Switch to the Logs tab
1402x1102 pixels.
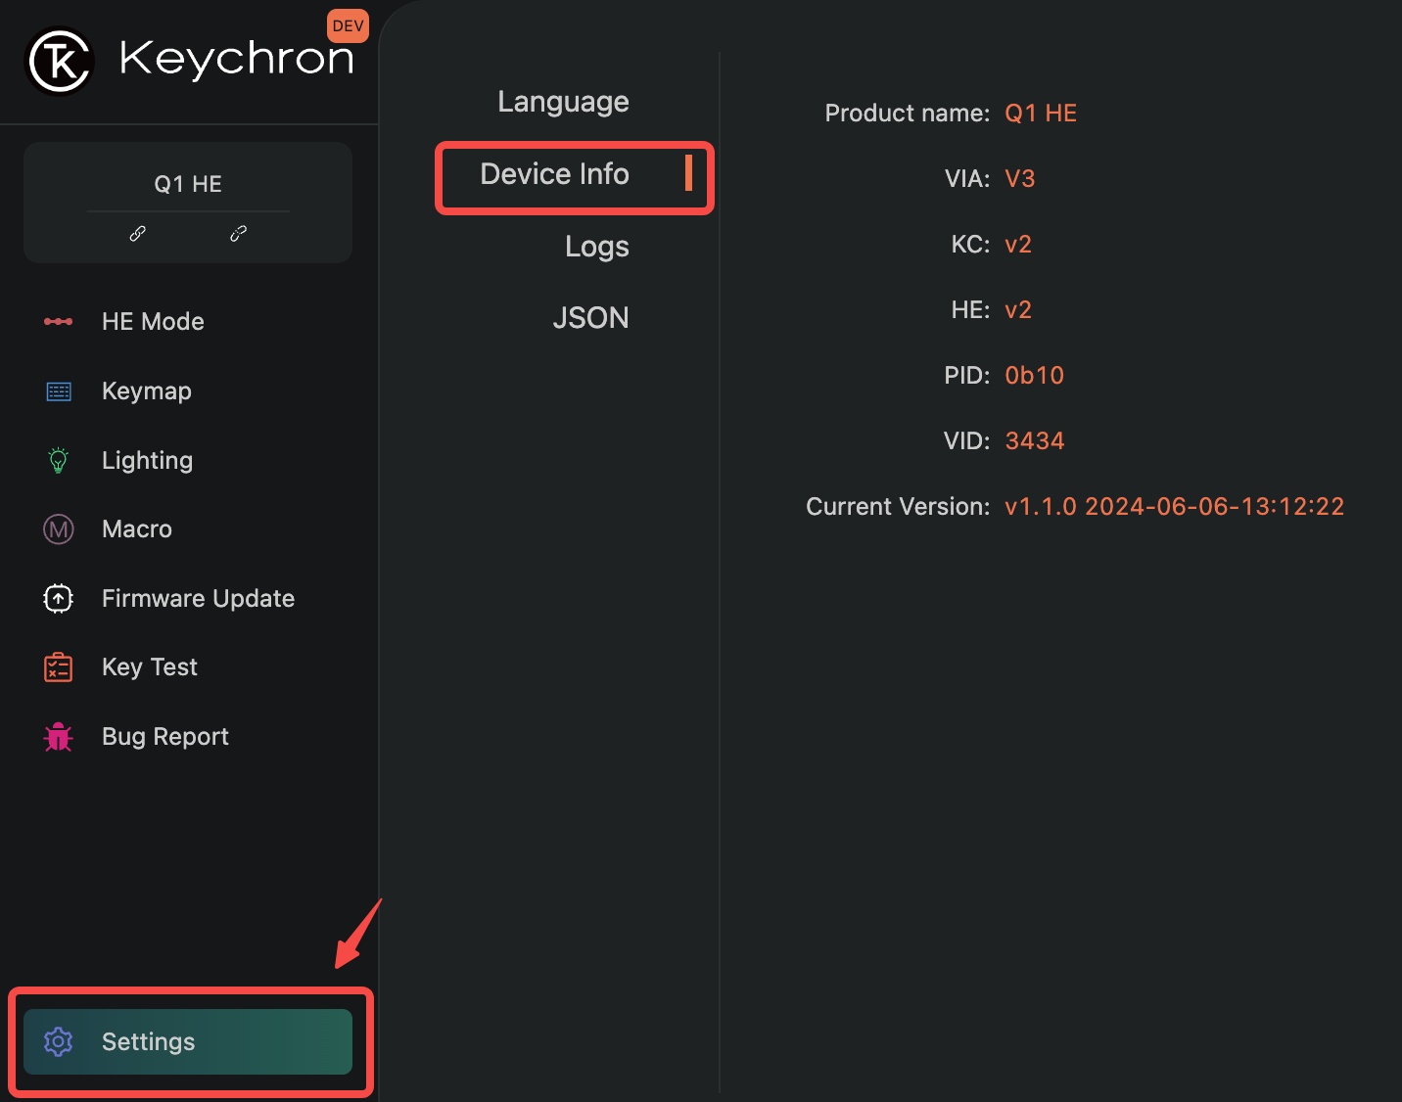[596, 247]
